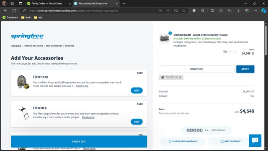
Task: Close the Verify Codes tab
Action: point(70,3)
